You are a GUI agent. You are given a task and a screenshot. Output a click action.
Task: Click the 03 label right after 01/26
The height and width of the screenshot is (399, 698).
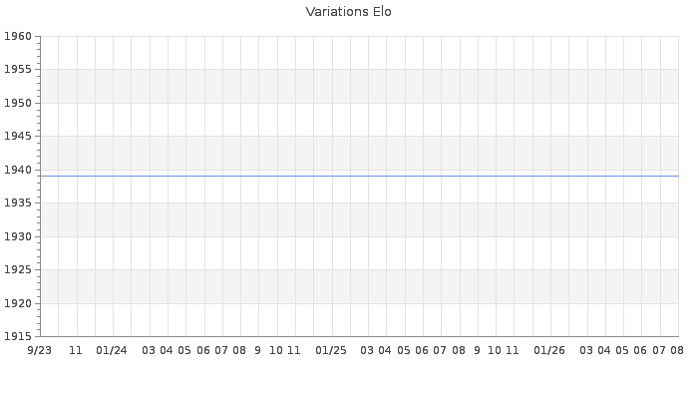(x=586, y=350)
